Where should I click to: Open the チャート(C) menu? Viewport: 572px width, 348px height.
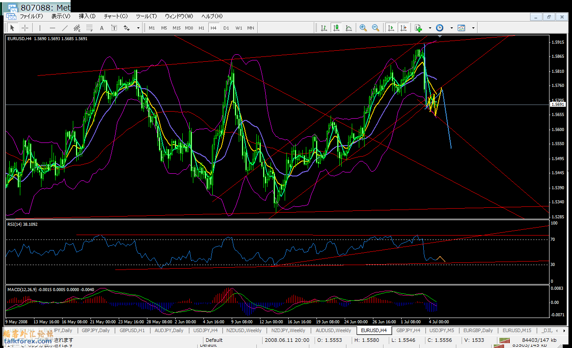click(116, 16)
